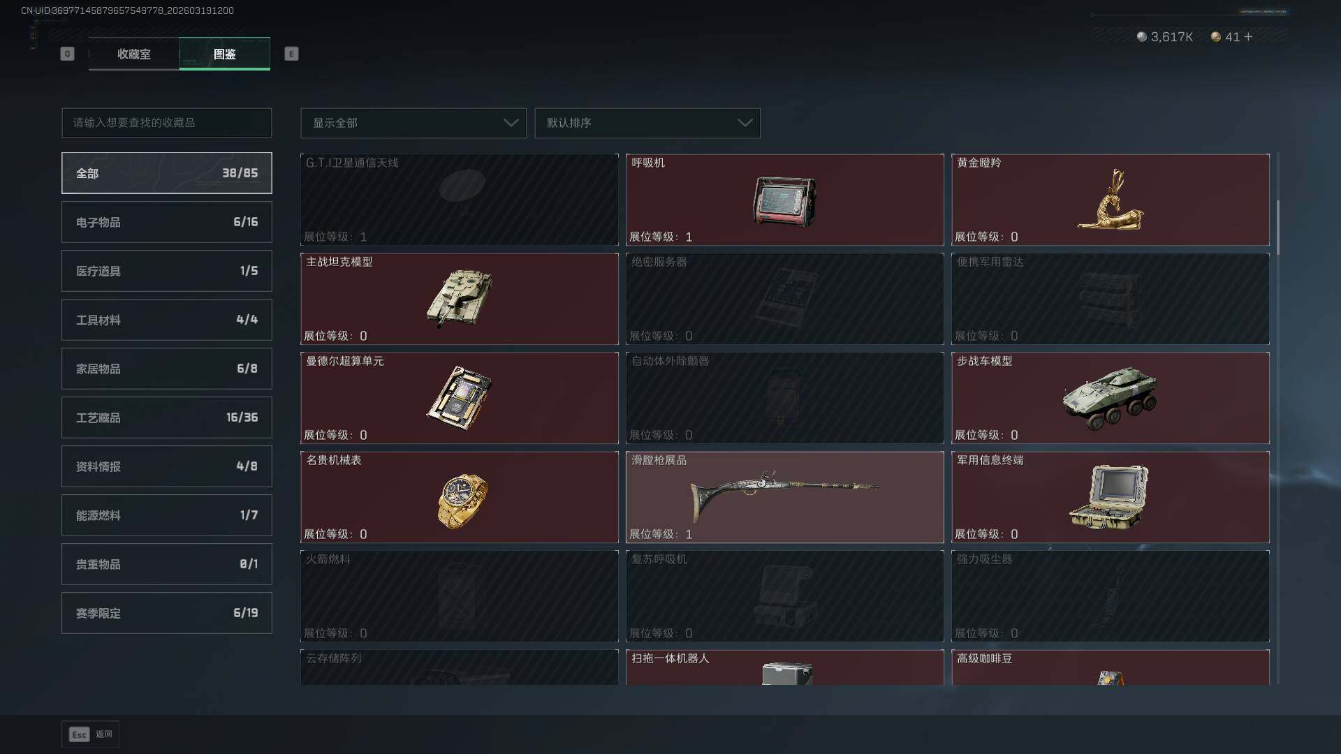The image size is (1341, 754).
Task: Select the 赛季限定 category
Action: (167, 613)
